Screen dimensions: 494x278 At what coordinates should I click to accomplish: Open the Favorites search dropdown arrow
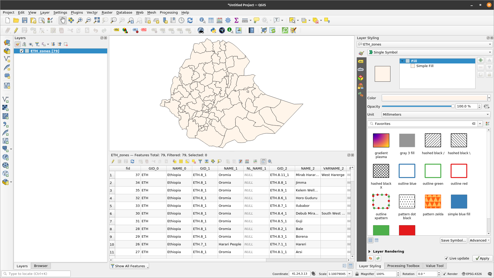pos(480,124)
